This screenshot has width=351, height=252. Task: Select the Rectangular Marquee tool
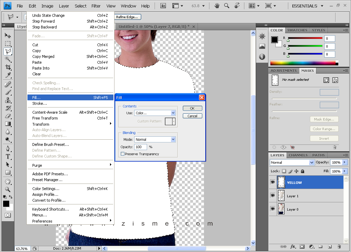pos(8,43)
